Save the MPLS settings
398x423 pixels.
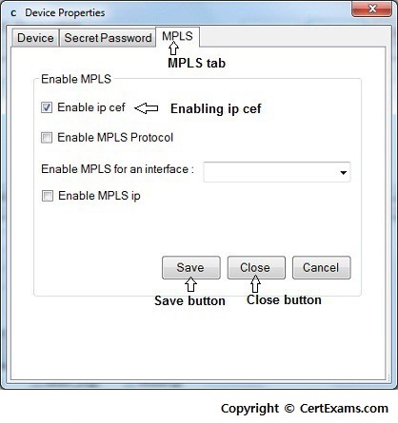coord(191,268)
